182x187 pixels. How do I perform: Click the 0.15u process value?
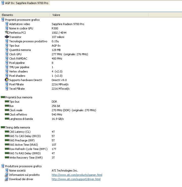(55, 41)
